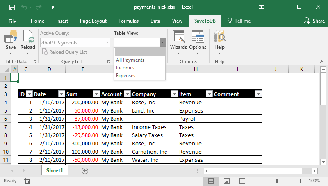Open the Query List dialog launcher
The height and width of the screenshot is (186, 328).
(x=109, y=62)
